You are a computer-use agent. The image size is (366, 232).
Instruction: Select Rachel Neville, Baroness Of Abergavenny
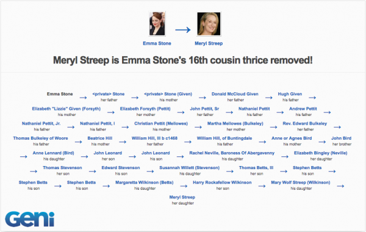[x=232, y=153]
